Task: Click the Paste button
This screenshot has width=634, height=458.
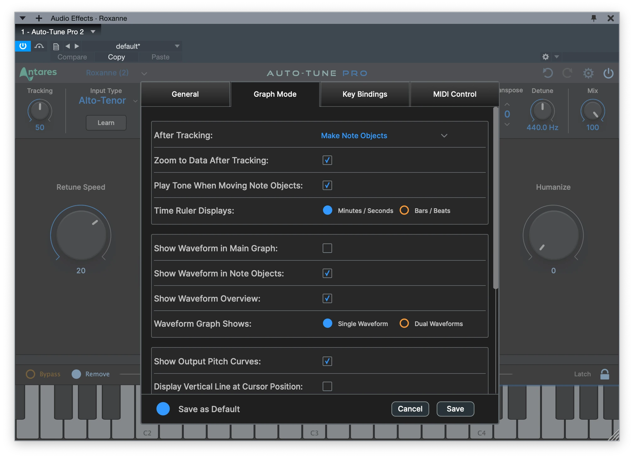Action: point(161,57)
